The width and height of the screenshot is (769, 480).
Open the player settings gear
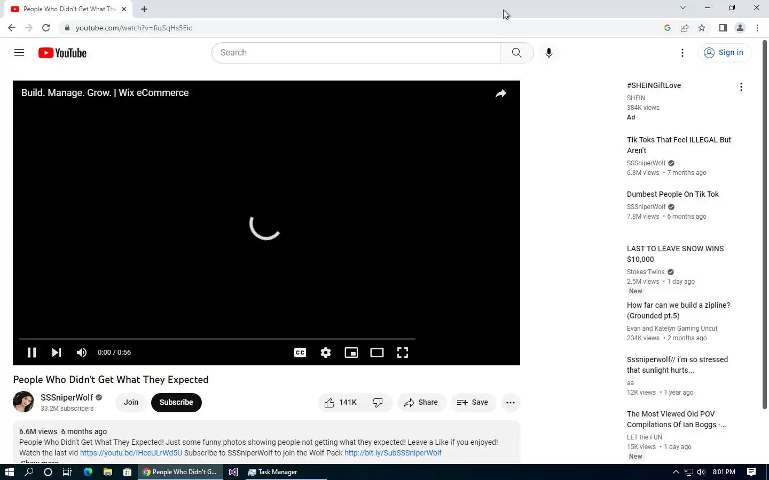tap(326, 353)
